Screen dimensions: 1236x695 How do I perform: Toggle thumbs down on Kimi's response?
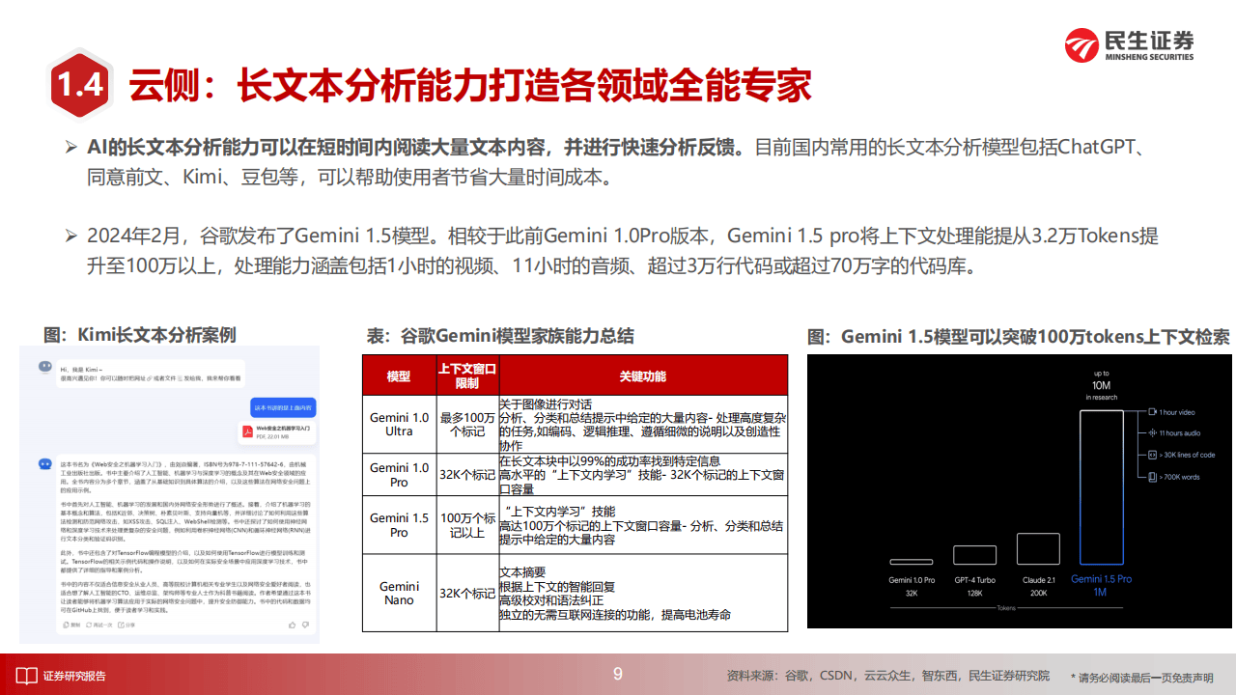tap(304, 625)
